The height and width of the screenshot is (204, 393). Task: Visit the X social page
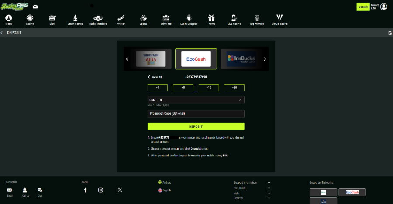[x=120, y=190]
